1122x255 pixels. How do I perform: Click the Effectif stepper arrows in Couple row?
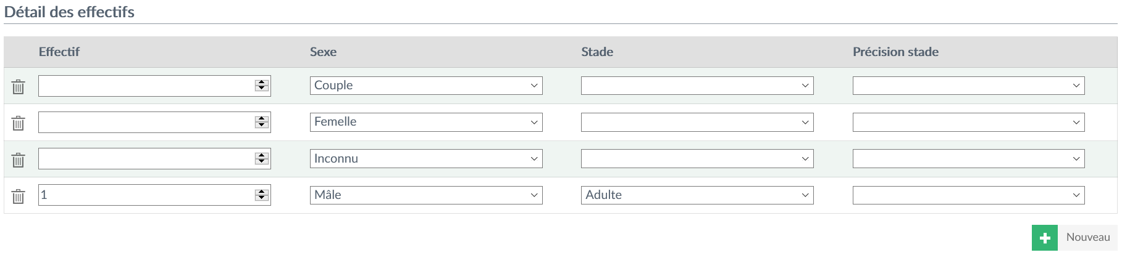pos(262,86)
